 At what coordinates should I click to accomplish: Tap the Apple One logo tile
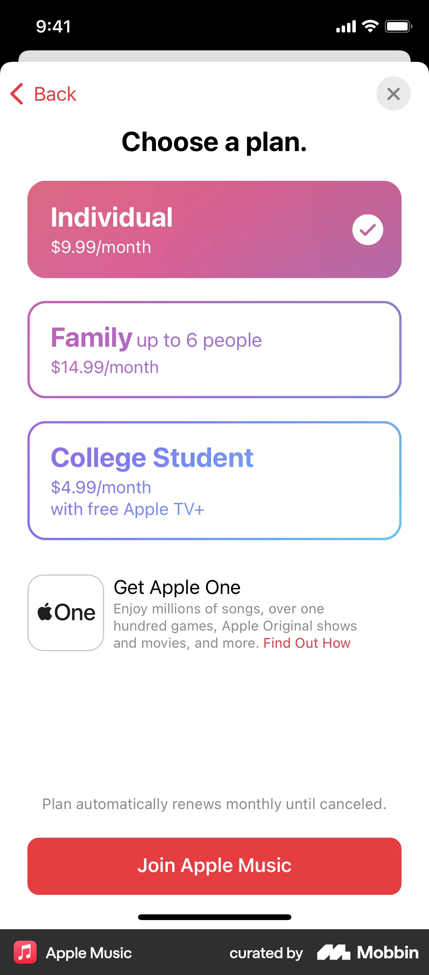[66, 613]
